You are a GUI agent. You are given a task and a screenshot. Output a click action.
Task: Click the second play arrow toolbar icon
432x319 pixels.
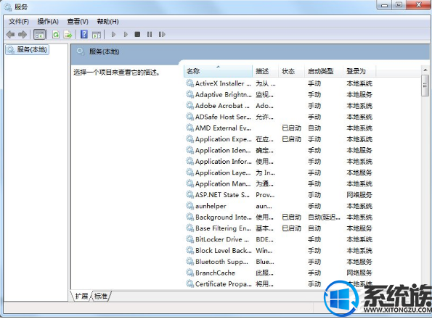[x=126, y=34]
